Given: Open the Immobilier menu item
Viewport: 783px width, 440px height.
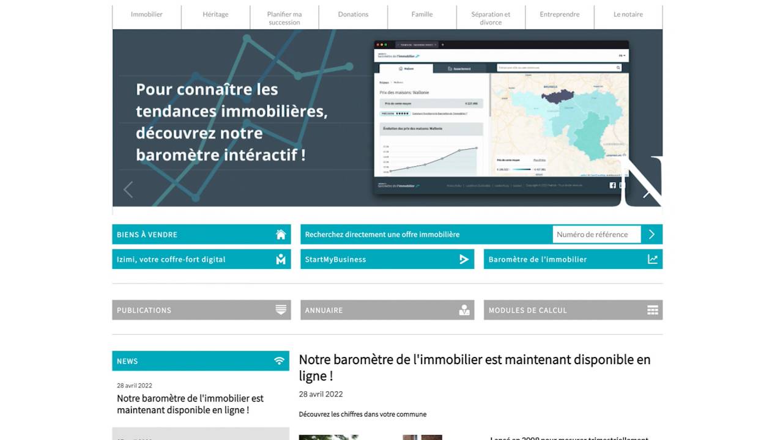Looking at the screenshot, I should (146, 13).
